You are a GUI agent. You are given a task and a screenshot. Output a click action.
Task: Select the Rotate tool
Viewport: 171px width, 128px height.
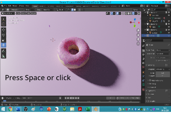(4, 35)
